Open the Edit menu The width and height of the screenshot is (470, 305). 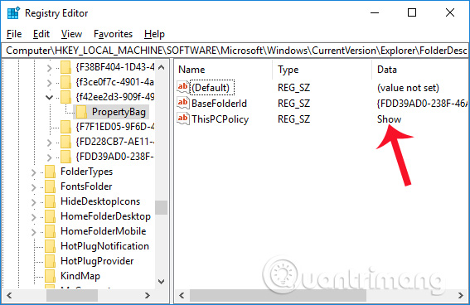click(x=41, y=34)
